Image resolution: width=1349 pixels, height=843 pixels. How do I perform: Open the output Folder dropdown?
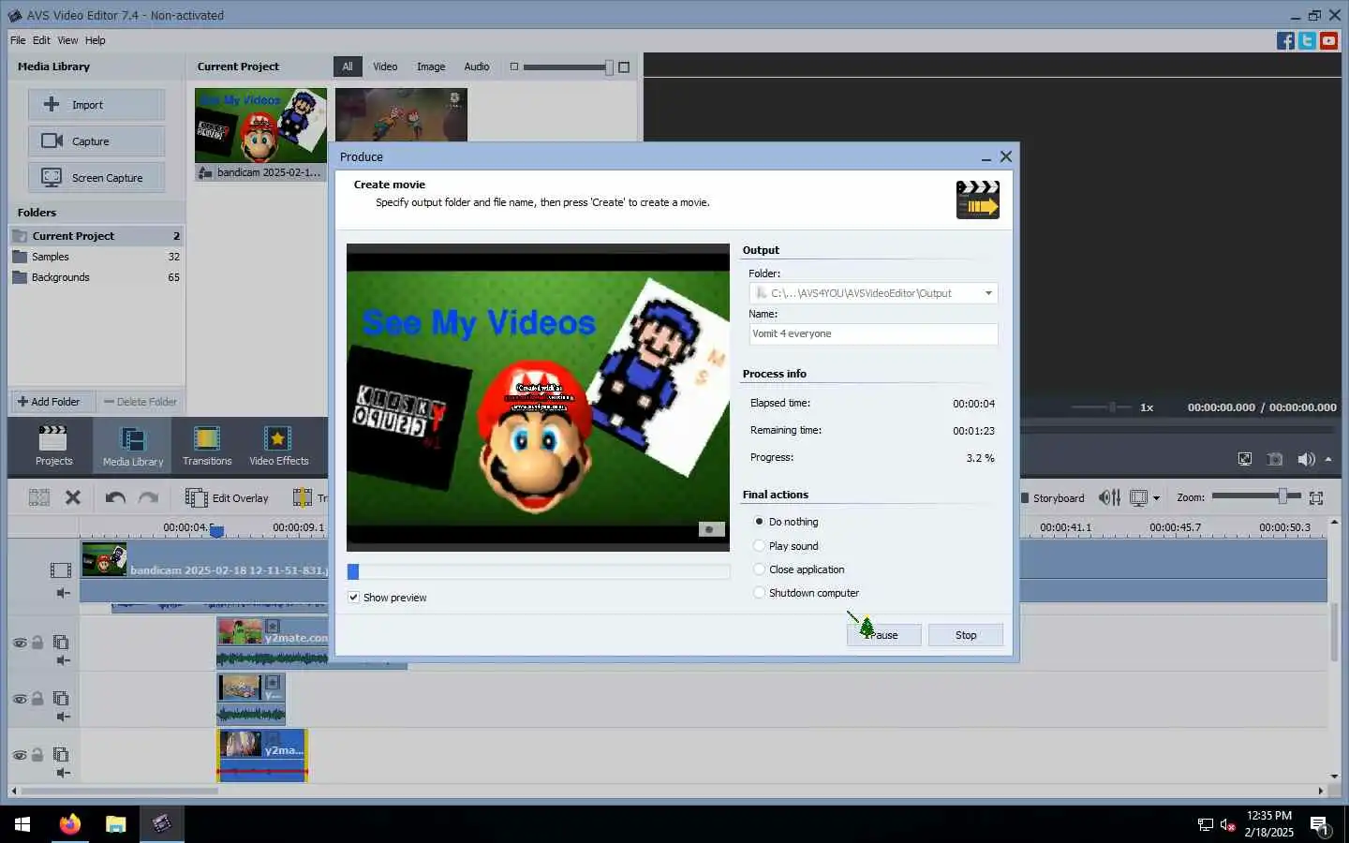(988, 293)
